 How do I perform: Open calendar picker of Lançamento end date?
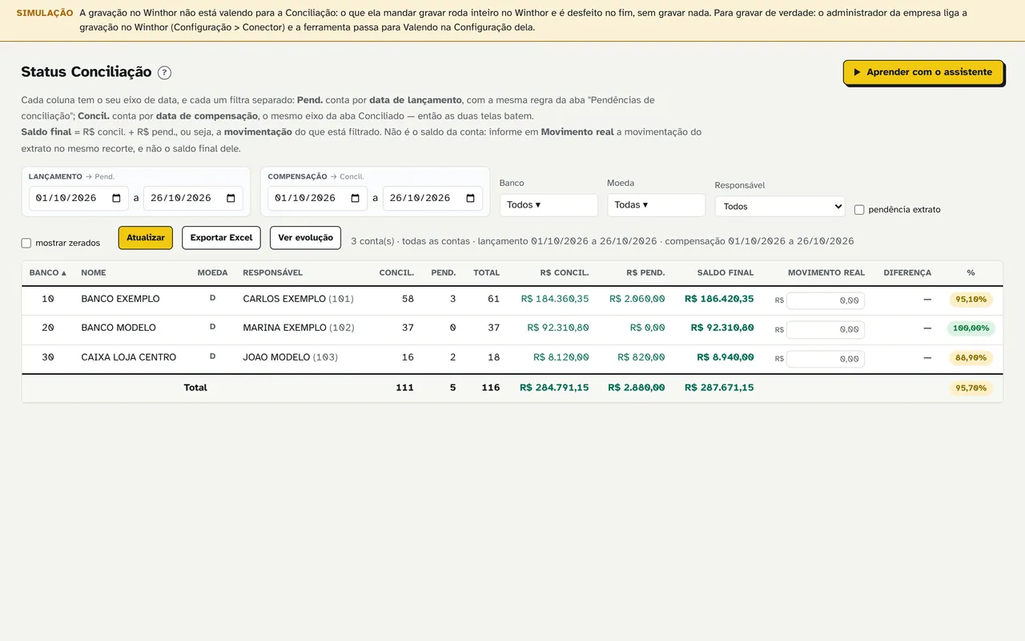(x=231, y=198)
